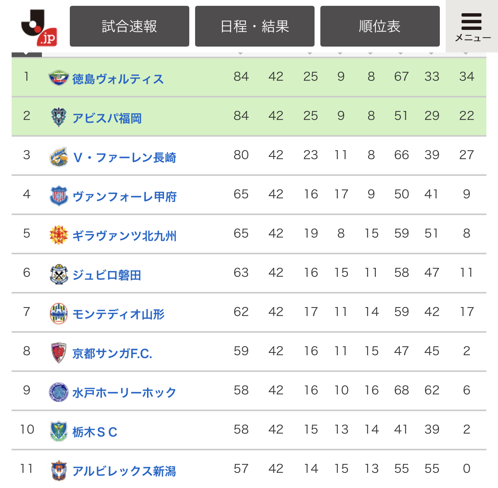Image resolution: width=498 pixels, height=488 pixels.
Task: Click the 栃木SC team crest
Action: click(x=59, y=431)
